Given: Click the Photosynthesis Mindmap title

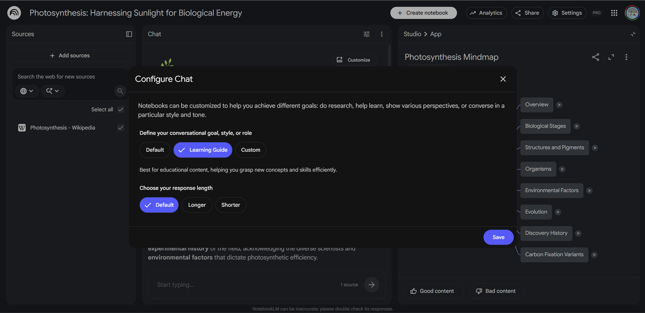Looking at the screenshot, I should point(451,57).
